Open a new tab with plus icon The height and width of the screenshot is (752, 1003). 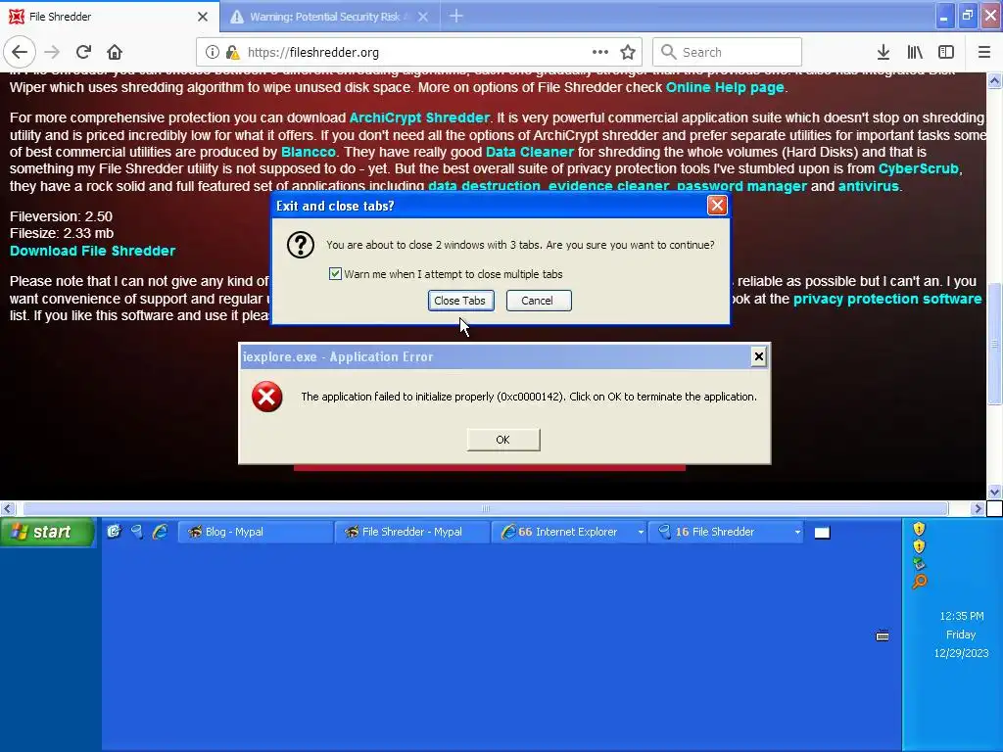point(456,16)
